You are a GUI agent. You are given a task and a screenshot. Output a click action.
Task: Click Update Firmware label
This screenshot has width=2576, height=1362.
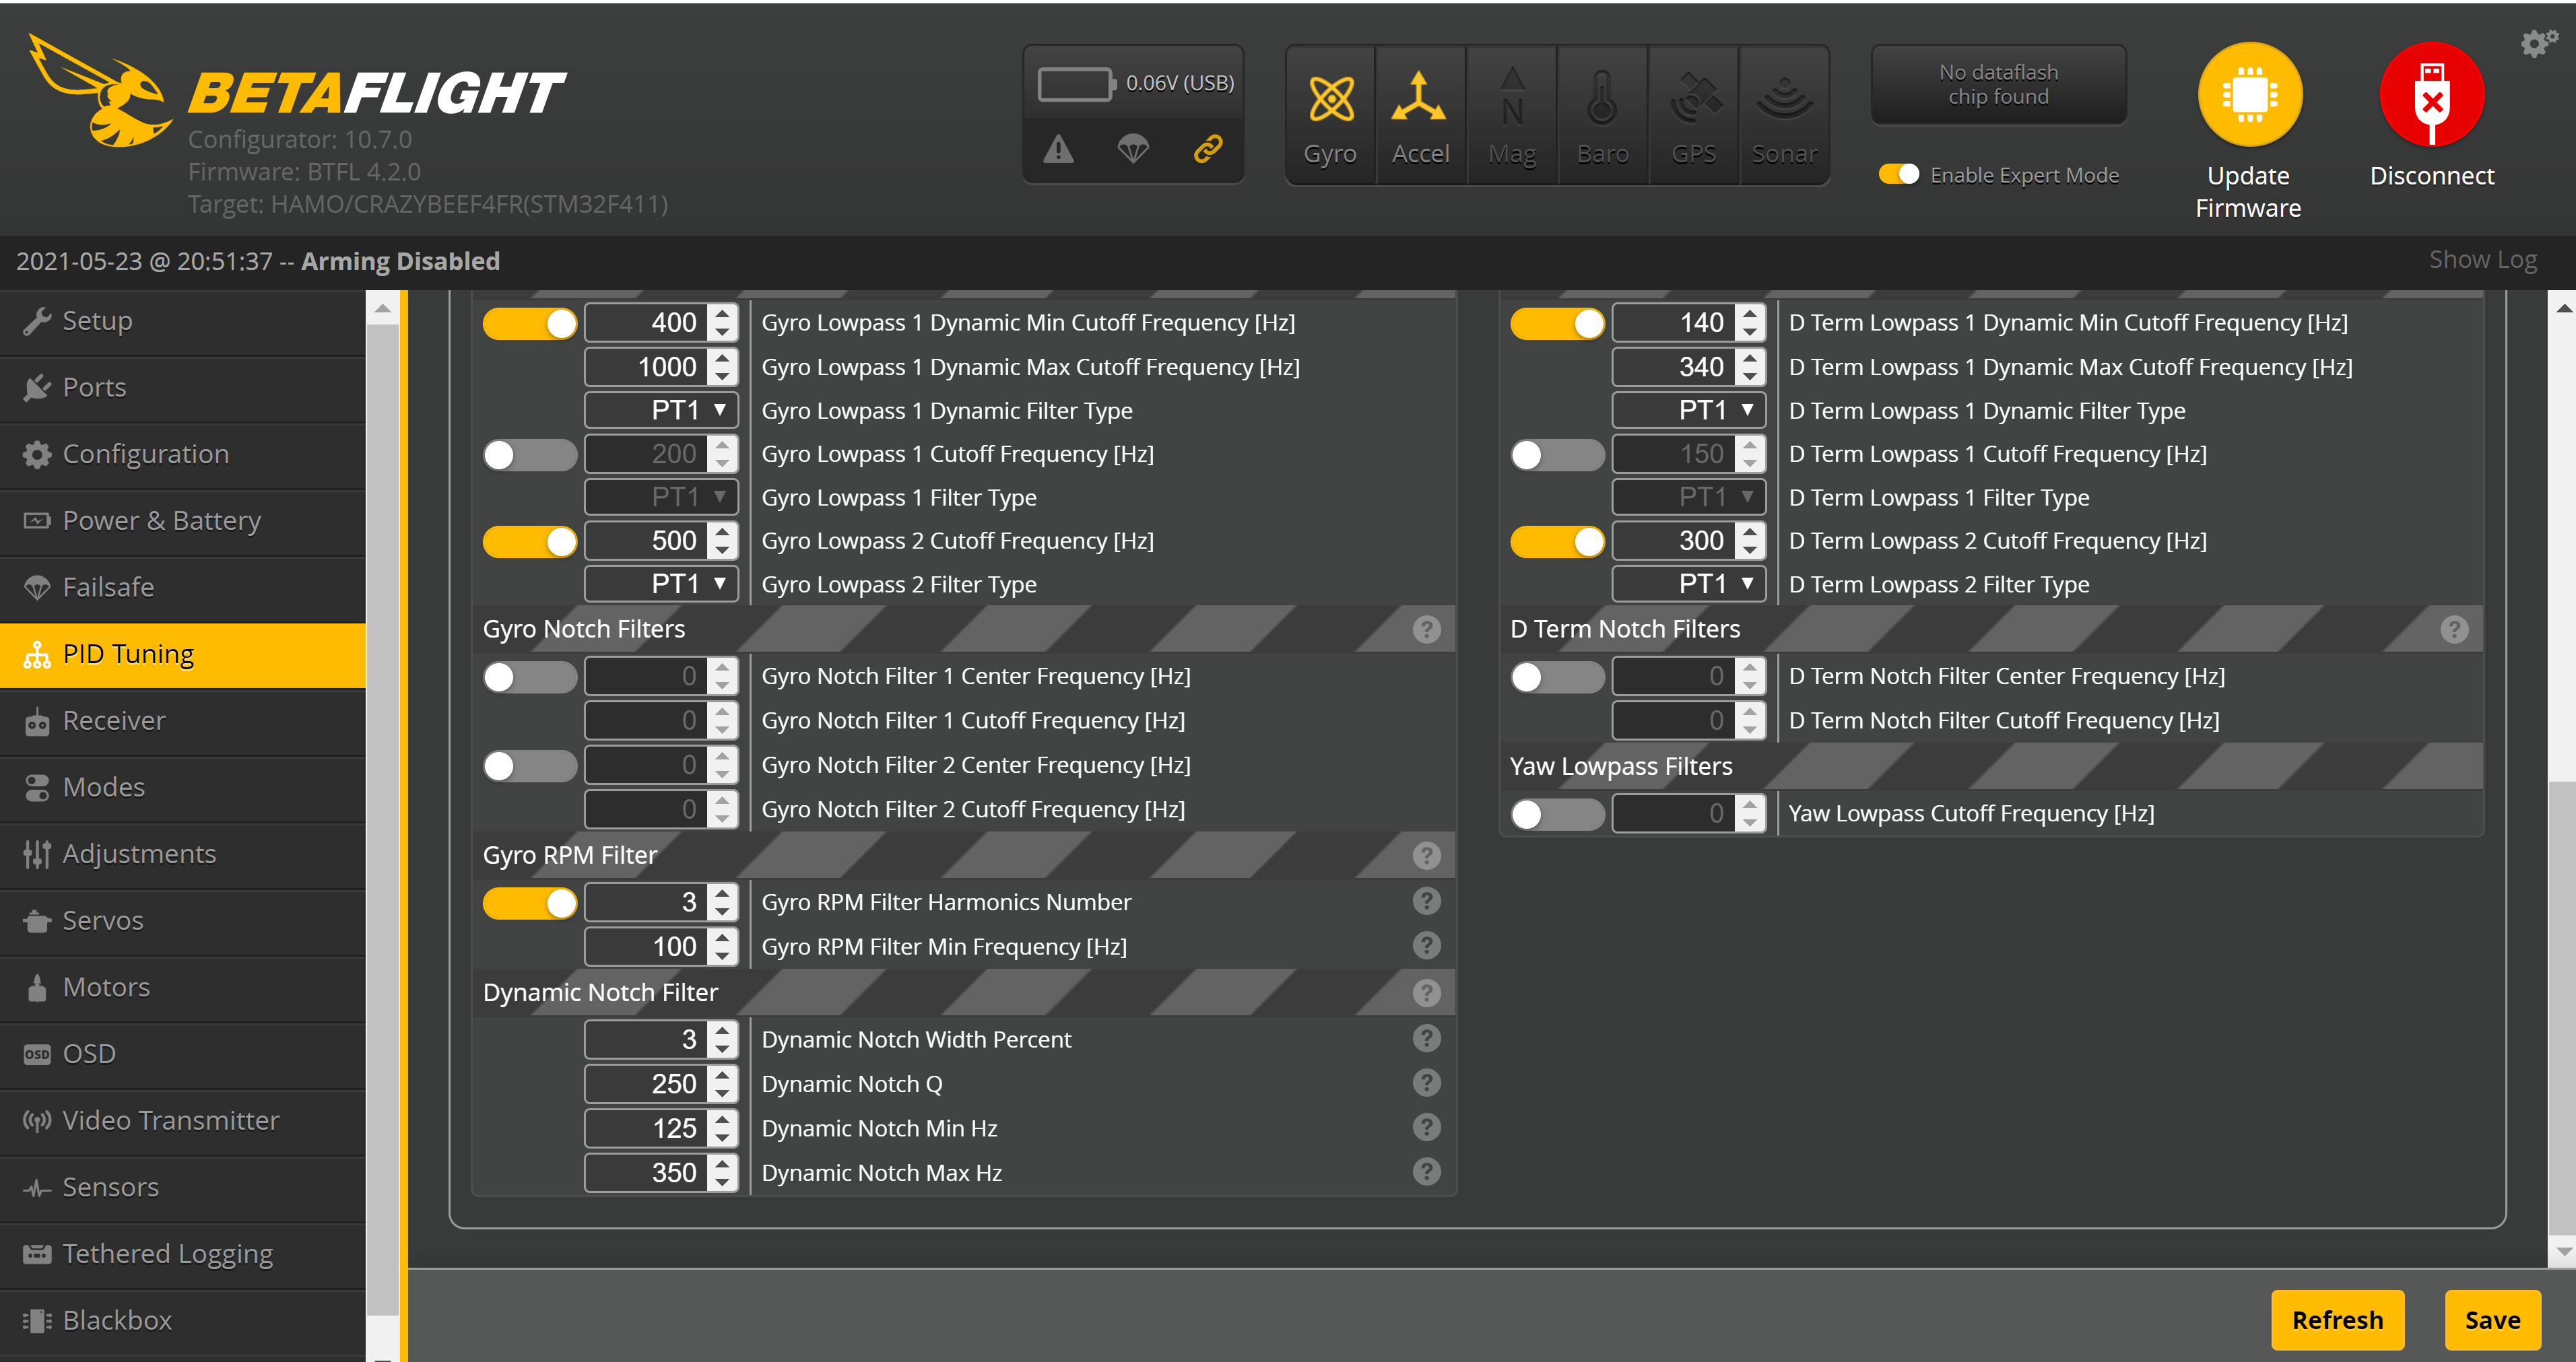tap(2248, 192)
